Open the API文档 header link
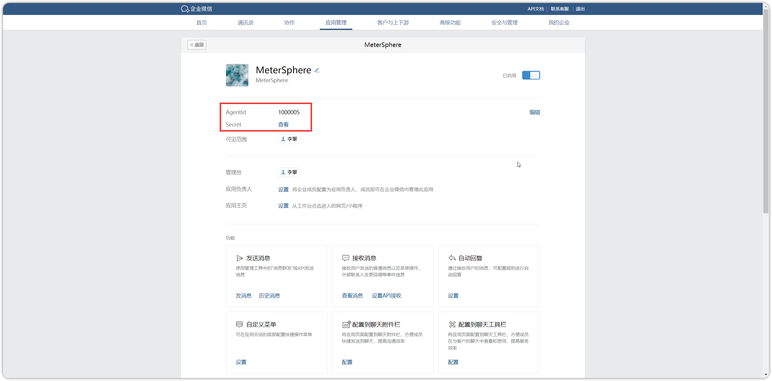Screen dimensions: 772x381 536,9
